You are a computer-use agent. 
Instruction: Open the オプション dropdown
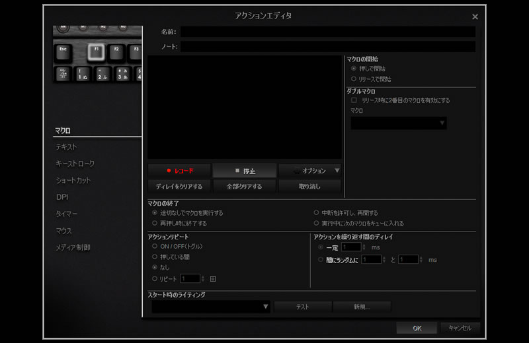(309, 171)
